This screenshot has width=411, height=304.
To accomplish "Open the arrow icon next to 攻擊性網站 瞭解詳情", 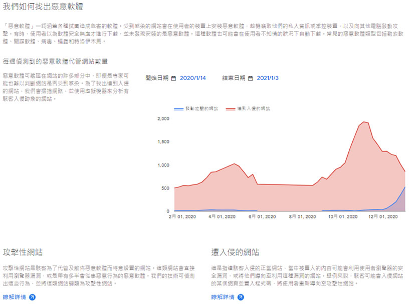I will pyautogui.click(x=32, y=297).
